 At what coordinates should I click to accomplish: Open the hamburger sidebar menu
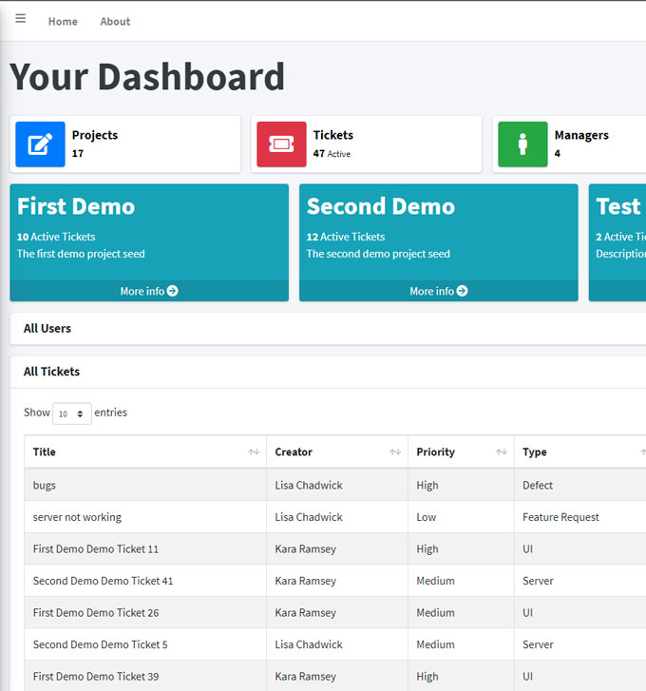click(21, 19)
